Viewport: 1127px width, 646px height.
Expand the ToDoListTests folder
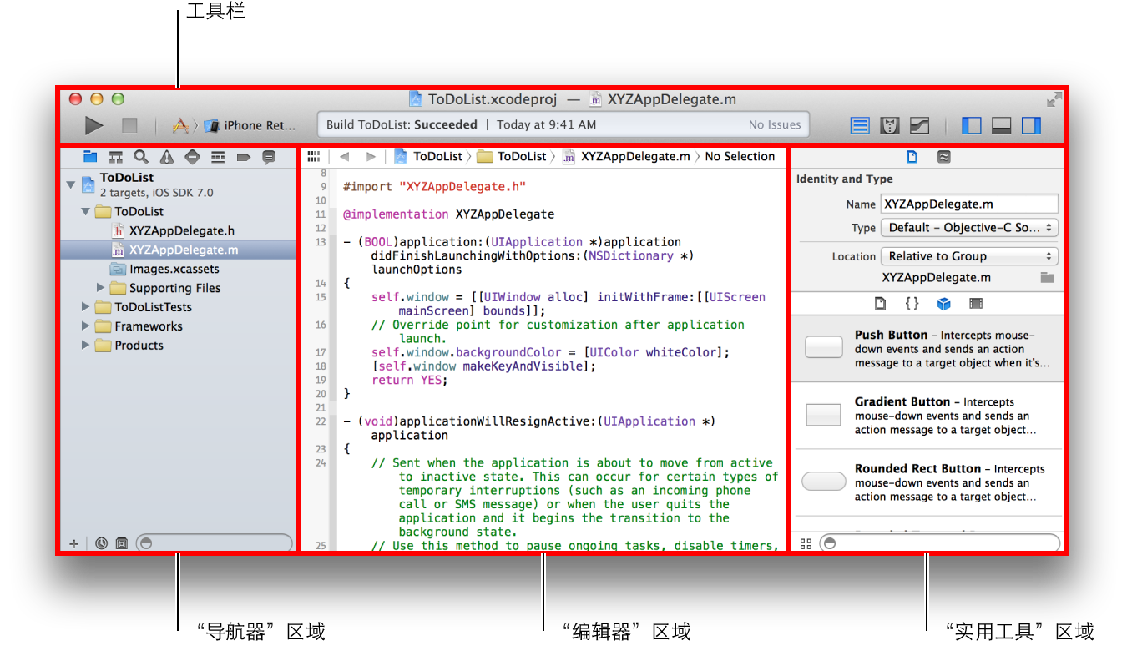point(85,307)
